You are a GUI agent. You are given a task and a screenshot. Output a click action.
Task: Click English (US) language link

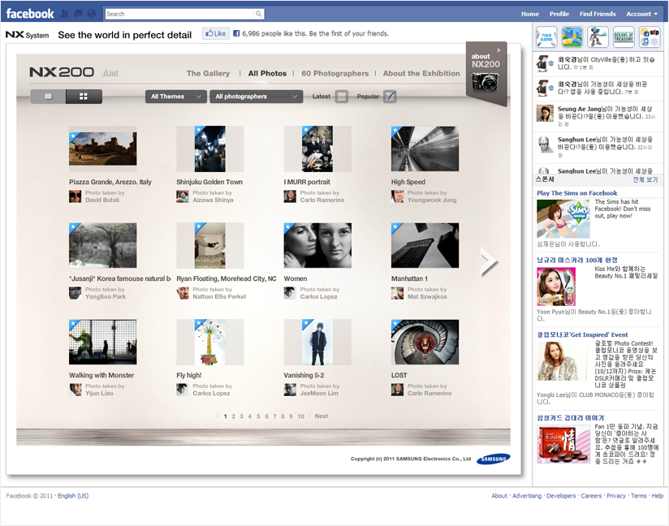(x=73, y=496)
